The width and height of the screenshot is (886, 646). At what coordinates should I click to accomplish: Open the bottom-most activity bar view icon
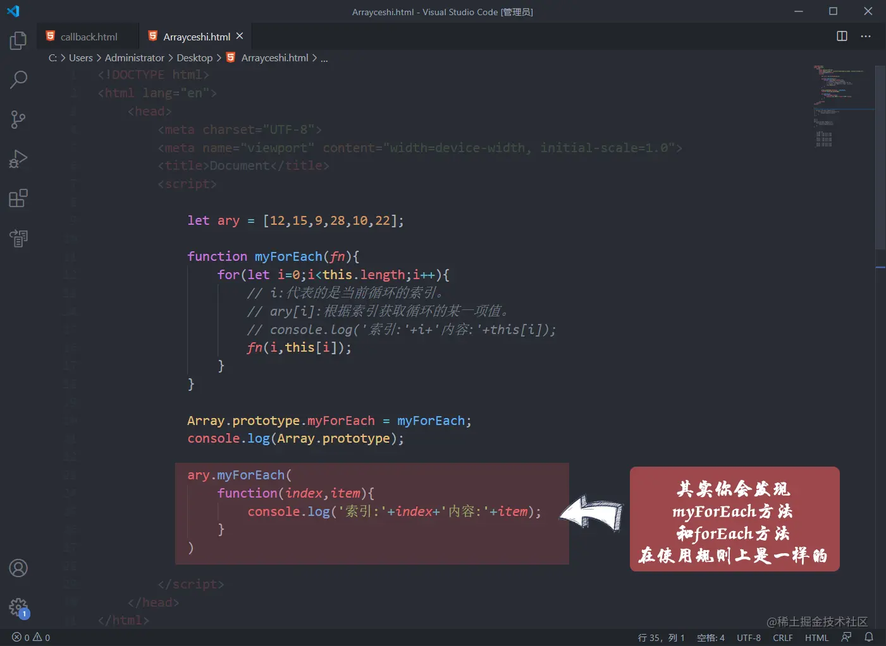click(x=18, y=238)
